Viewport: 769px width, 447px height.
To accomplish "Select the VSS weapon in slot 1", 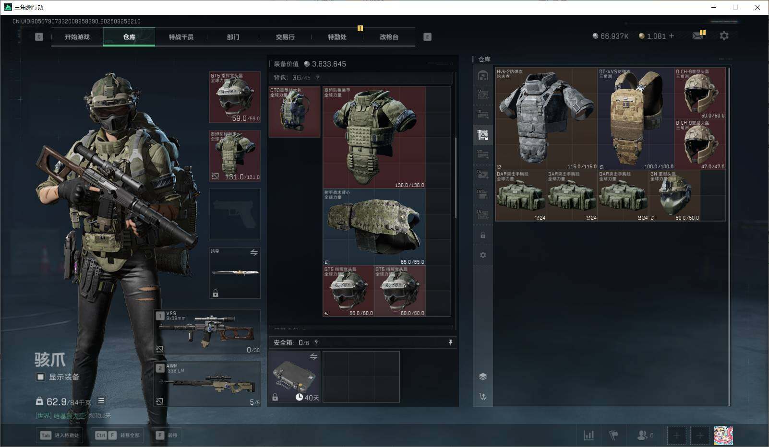I will click(x=207, y=331).
